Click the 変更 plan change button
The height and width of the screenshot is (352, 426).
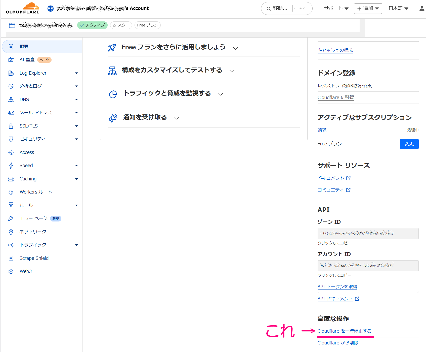point(409,144)
